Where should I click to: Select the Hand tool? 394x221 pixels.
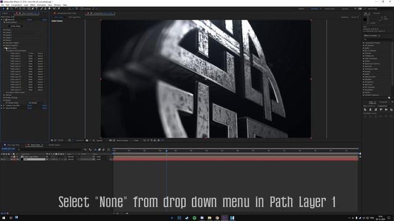coord(7,9)
